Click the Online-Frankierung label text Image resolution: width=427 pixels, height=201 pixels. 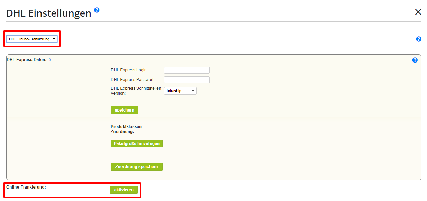[26, 187]
